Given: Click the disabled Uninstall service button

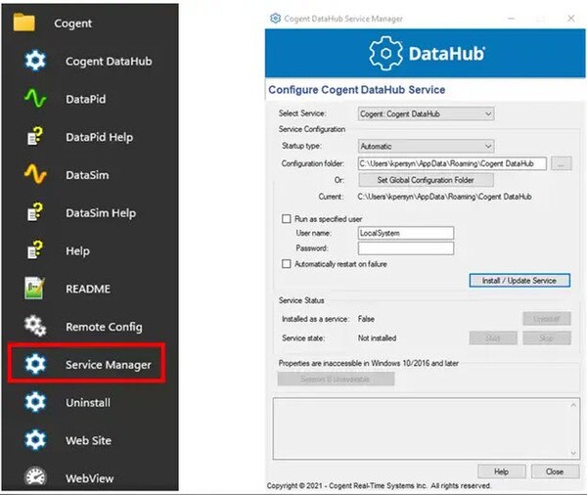Looking at the screenshot, I should (x=547, y=319).
